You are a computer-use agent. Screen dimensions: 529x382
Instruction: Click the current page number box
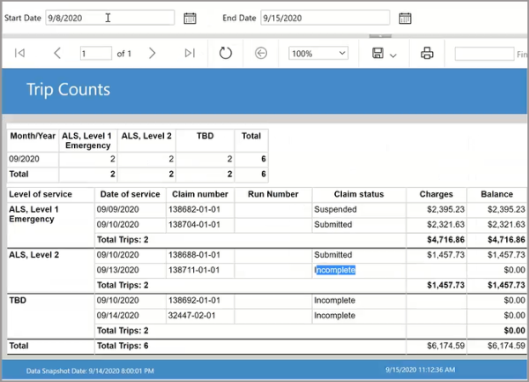(95, 54)
